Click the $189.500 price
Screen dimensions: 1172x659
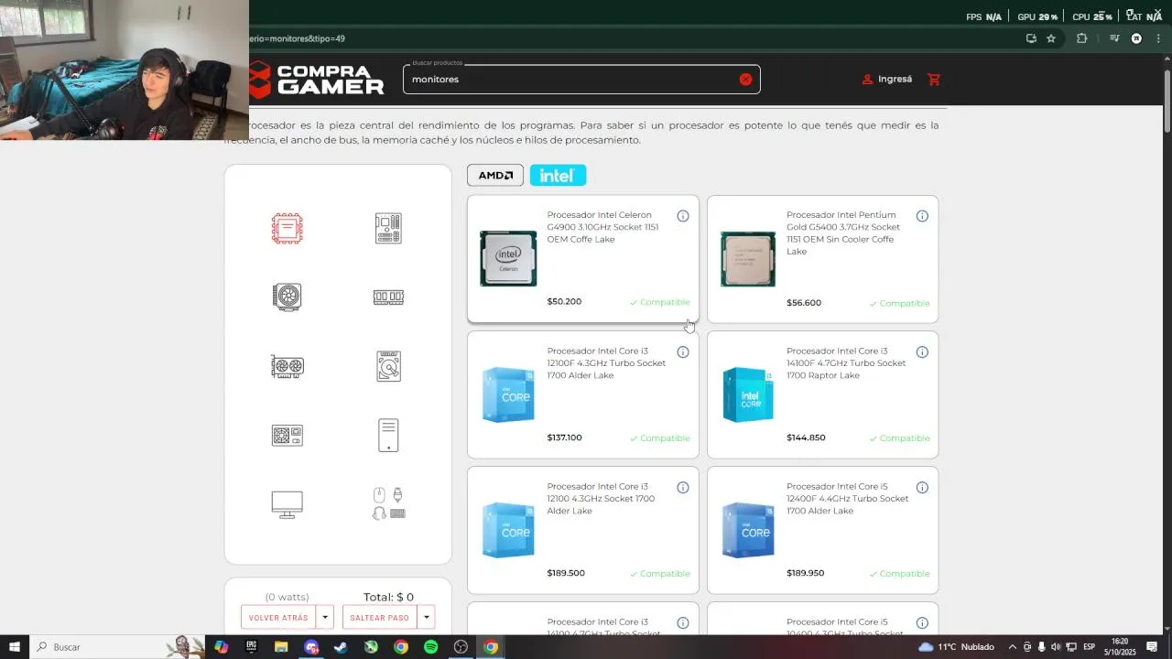click(566, 573)
